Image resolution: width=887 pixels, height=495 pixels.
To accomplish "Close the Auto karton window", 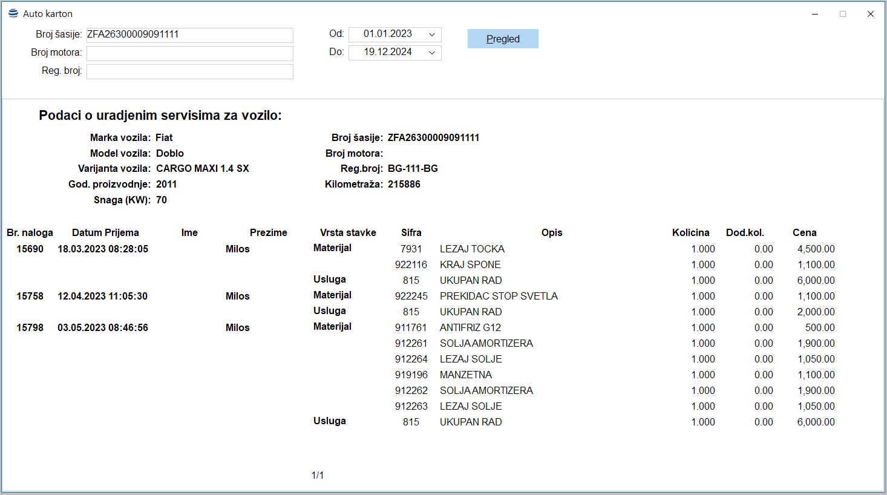I will tap(871, 14).
